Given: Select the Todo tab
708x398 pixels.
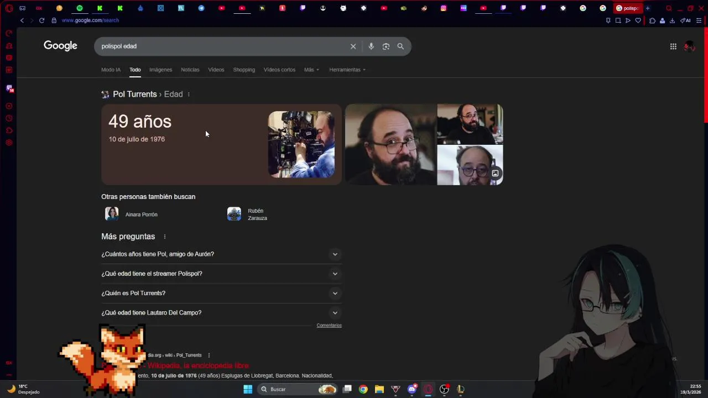Looking at the screenshot, I should pos(135,70).
